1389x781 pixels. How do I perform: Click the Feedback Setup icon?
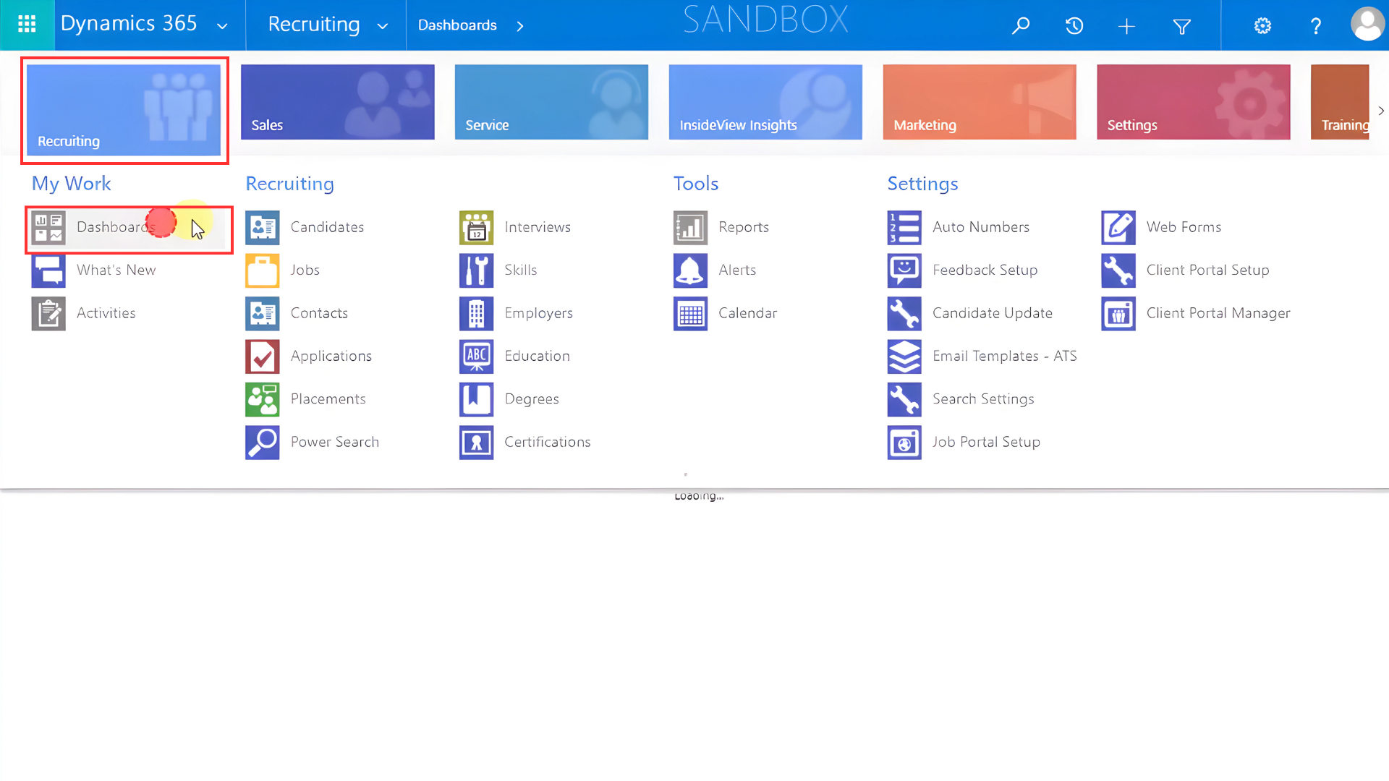tap(904, 270)
